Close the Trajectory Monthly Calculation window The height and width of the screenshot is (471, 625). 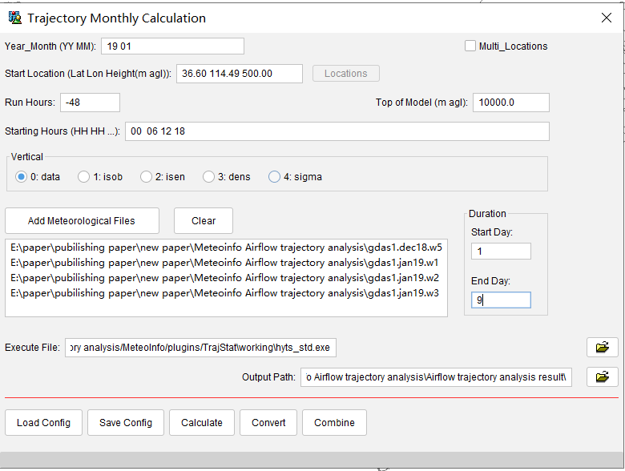click(606, 18)
